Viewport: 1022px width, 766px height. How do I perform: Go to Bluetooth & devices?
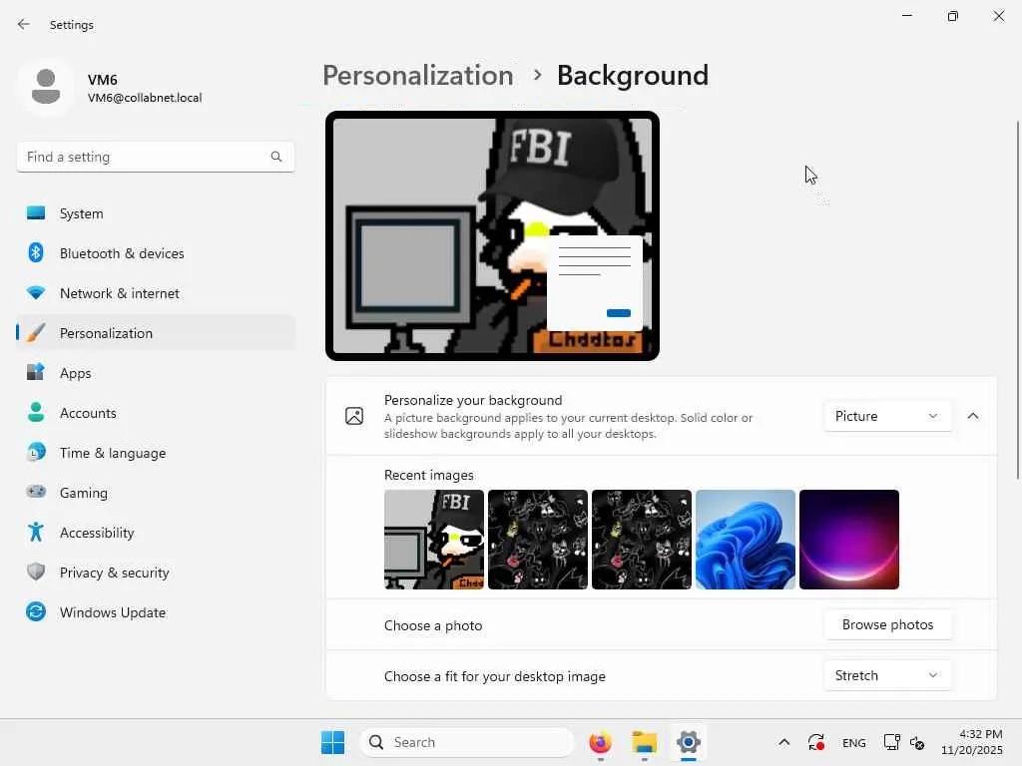(x=155, y=252)
